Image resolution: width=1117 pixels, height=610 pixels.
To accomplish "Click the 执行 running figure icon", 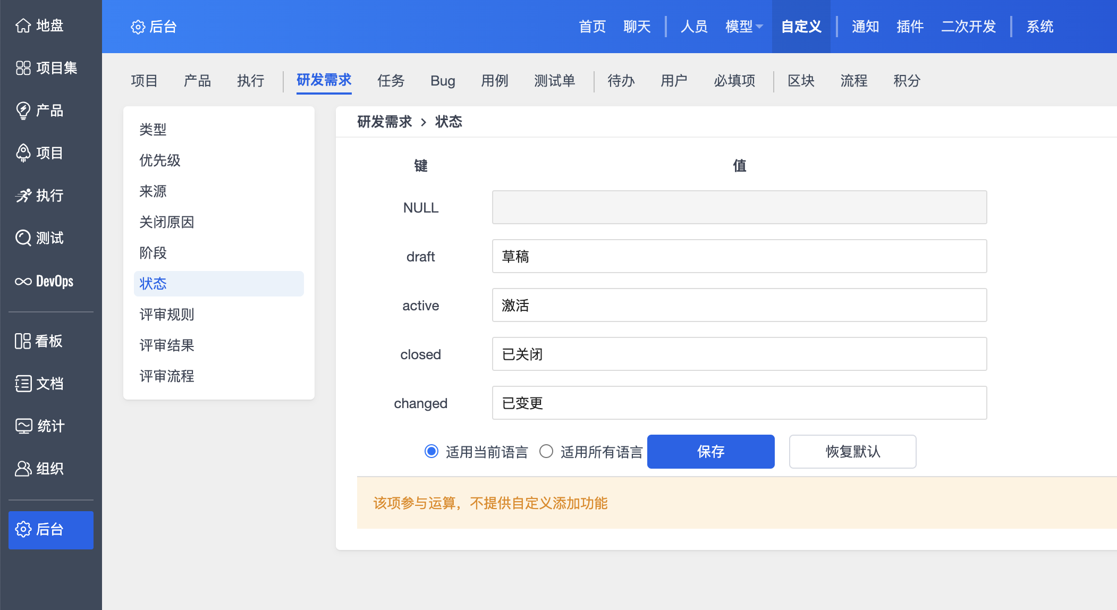I will 23,196.
